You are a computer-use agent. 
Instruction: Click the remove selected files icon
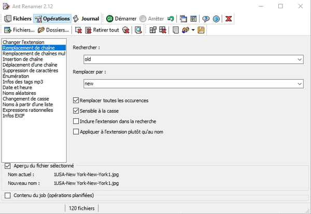click(x=79, y=30)
